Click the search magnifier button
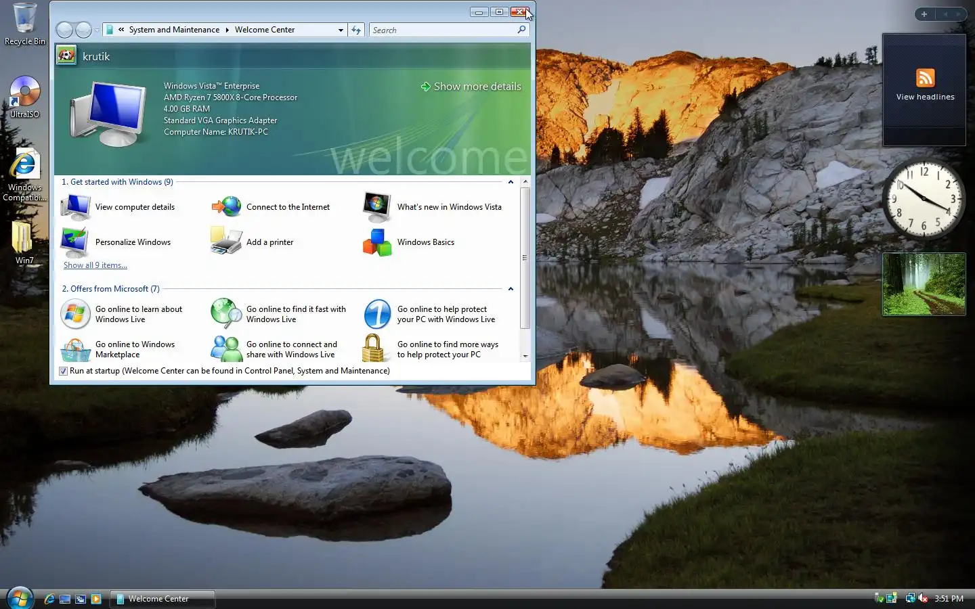Image resolution: width=975 pixels, height=609 pixels. [521, 30]
